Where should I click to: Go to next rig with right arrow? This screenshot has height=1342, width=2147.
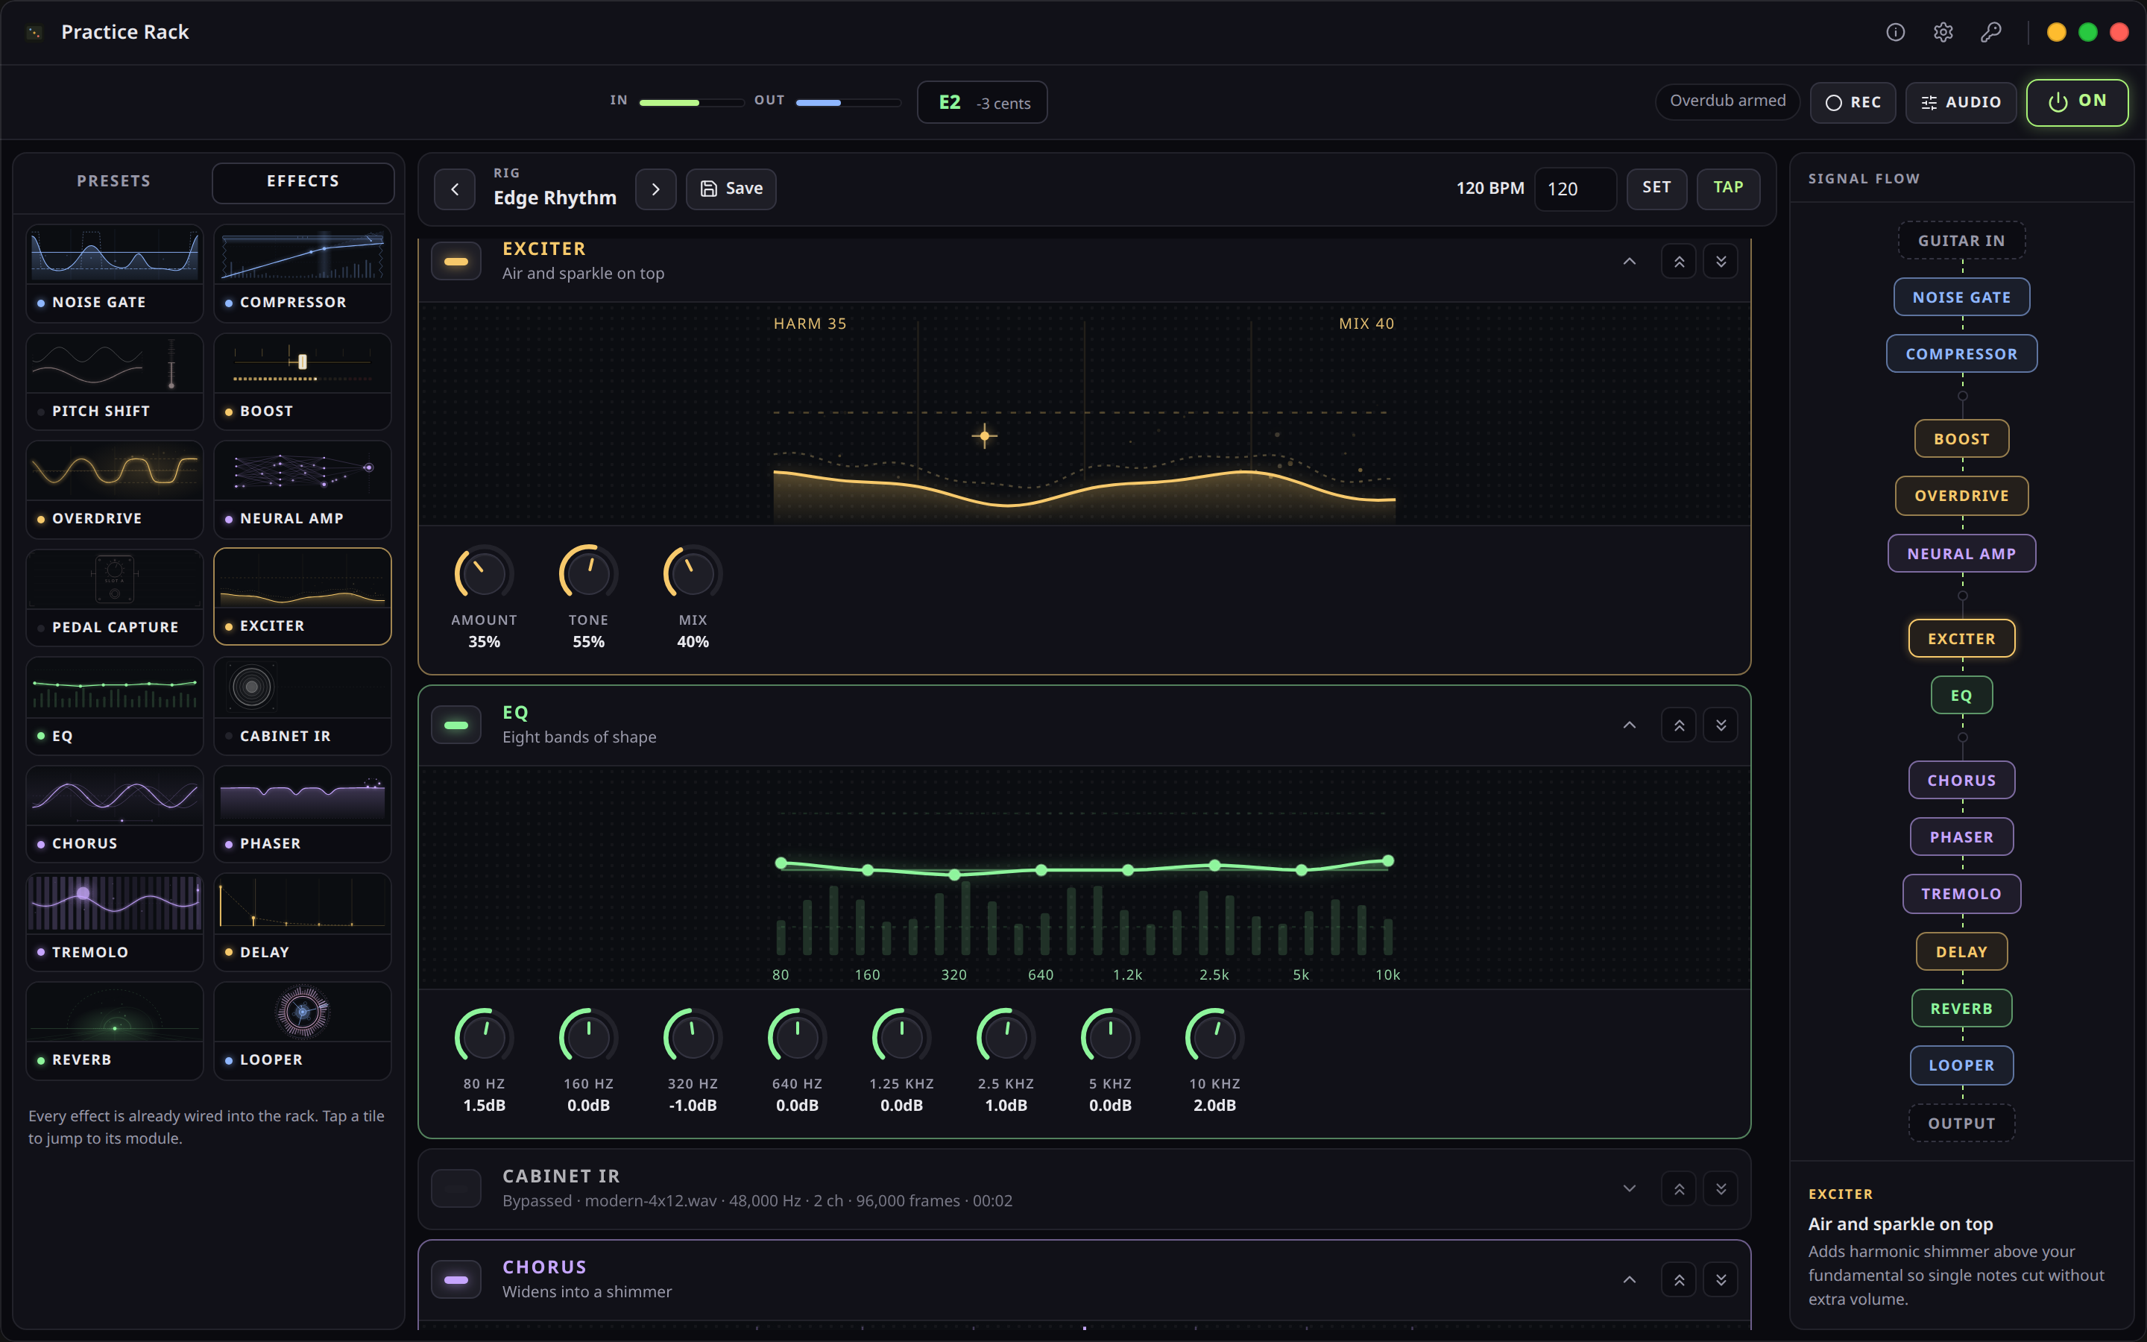tap(655, 189)
